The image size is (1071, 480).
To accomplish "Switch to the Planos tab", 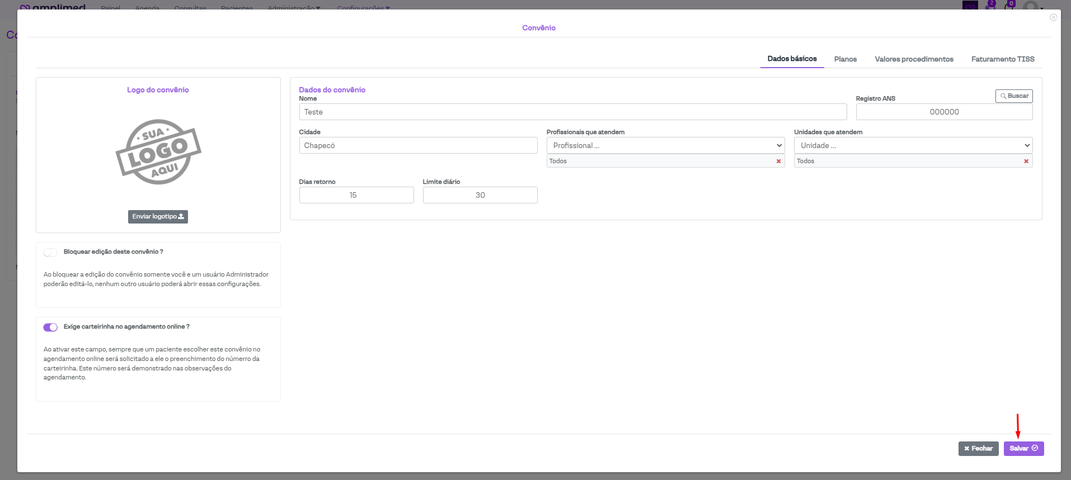I will (x=845, y=59).
